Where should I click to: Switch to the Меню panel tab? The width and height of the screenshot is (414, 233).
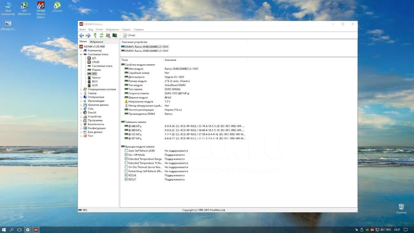coord(83,42)
